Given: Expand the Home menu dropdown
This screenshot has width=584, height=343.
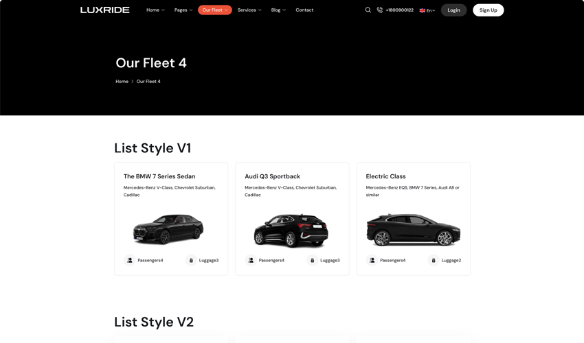Looking at the screenshot, I should click(155, 10).
